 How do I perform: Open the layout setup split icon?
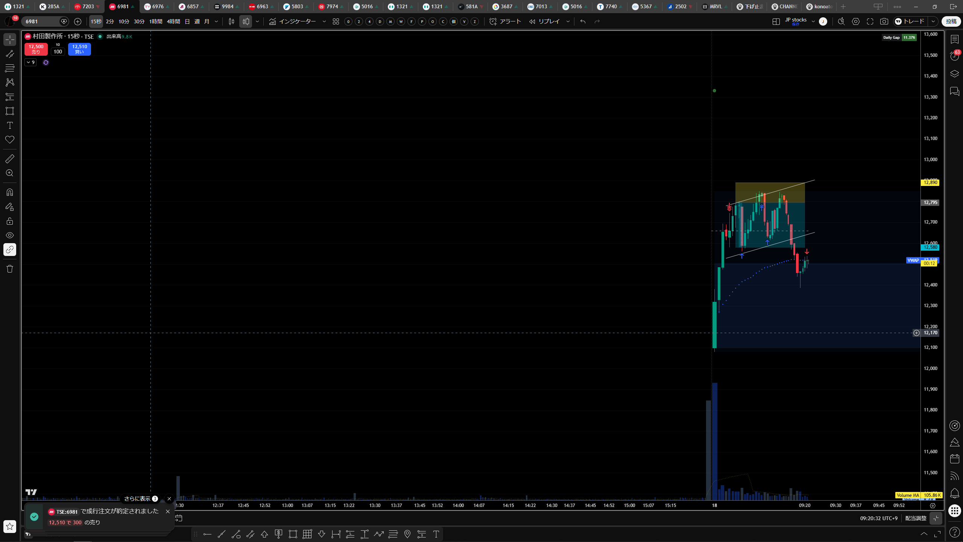[x=776, y=22]
